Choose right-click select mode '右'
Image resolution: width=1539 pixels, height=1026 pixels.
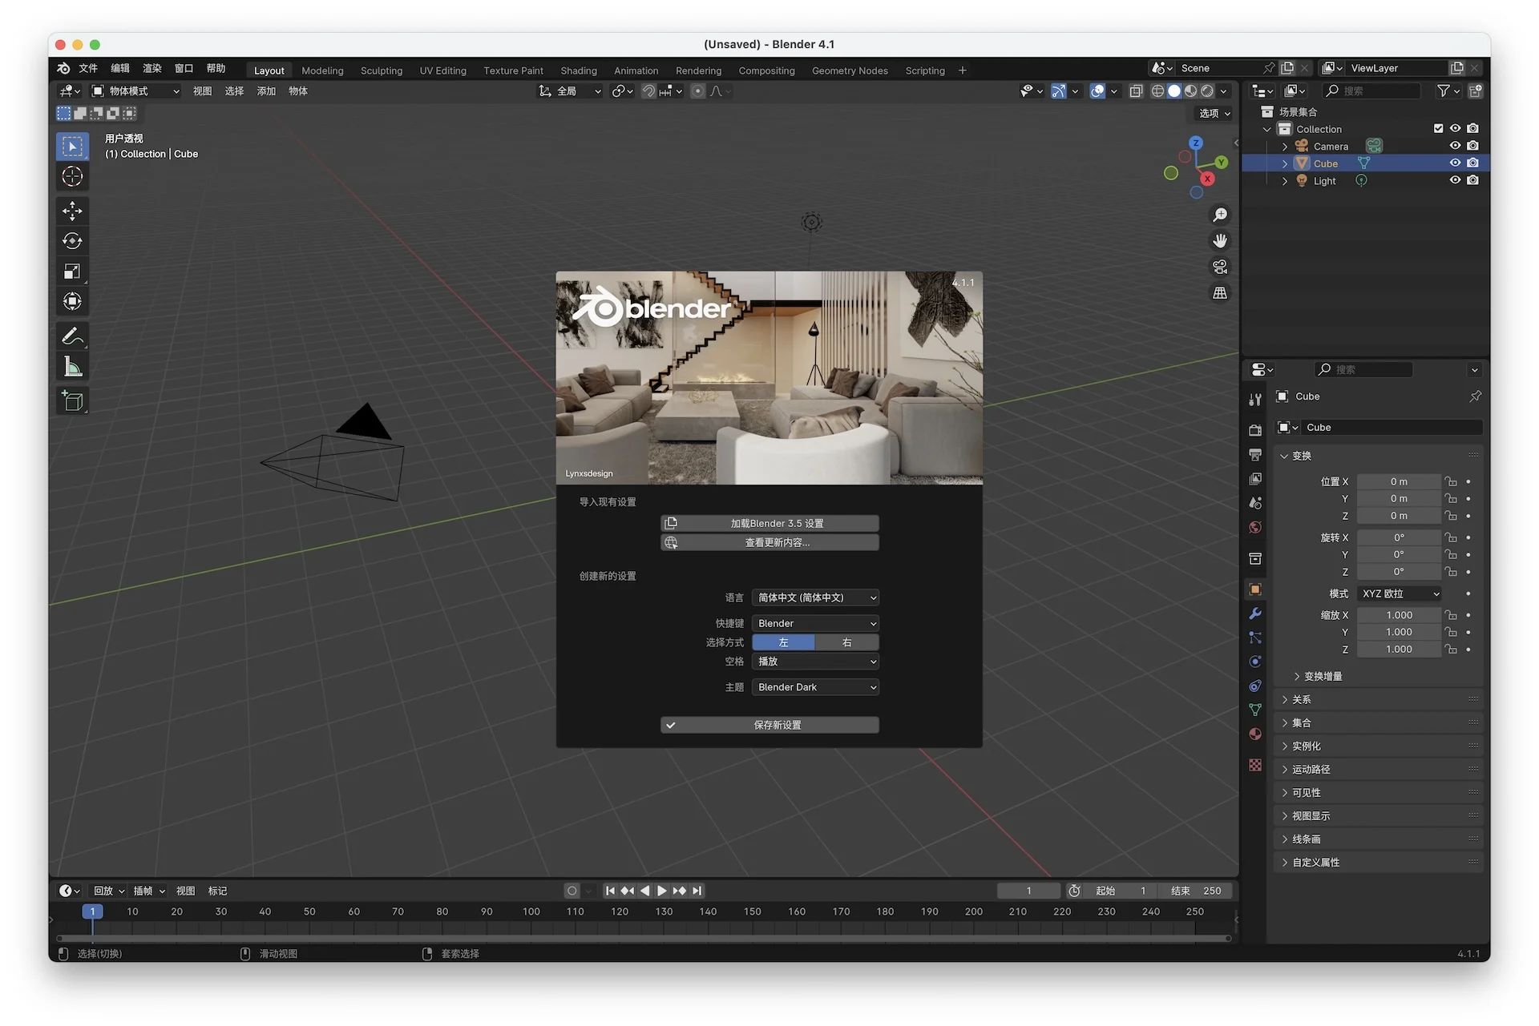pos(846,642)
